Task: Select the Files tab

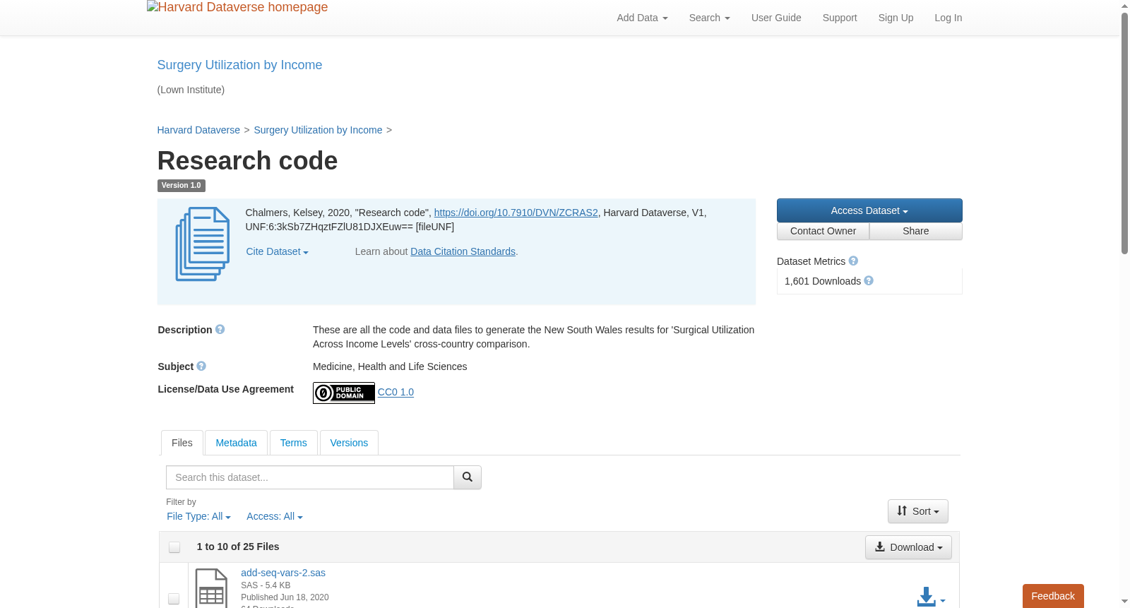Action: (182, 443)
